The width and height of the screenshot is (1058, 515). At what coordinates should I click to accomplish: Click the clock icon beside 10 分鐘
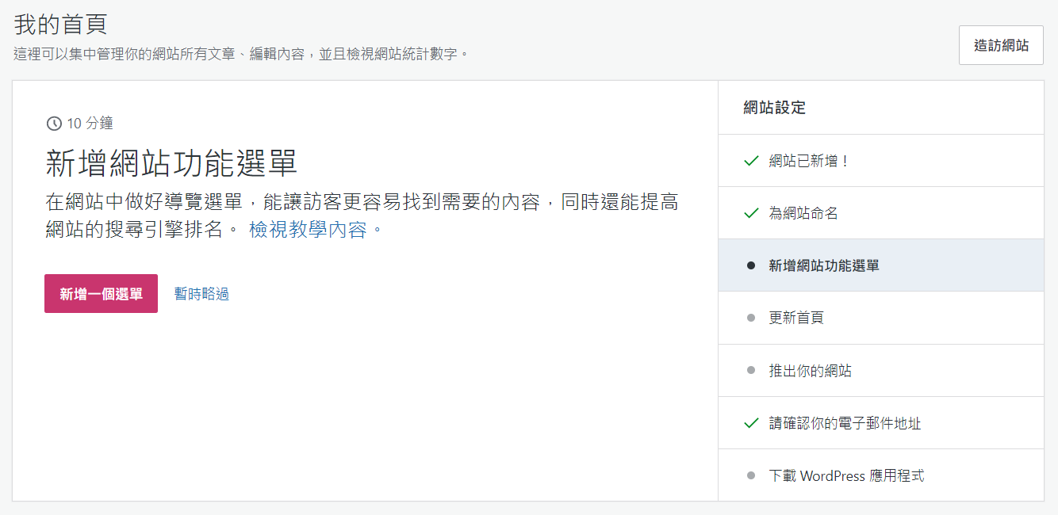pyautogui.click(x=54, y=123)
